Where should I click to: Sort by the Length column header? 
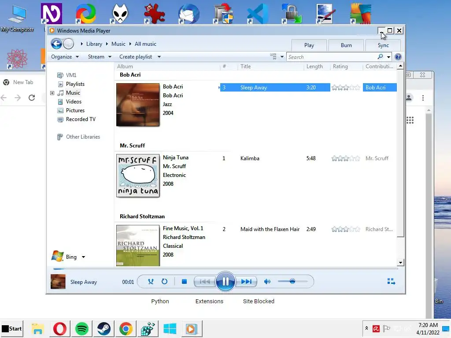314,66
